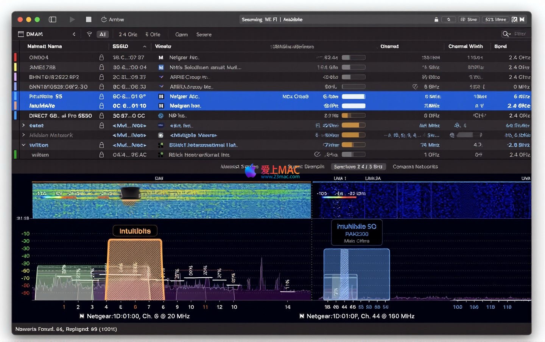
Task: Enable the 2.4 GHz band filter
Action: pyautogui.click(x=128, y=34)
